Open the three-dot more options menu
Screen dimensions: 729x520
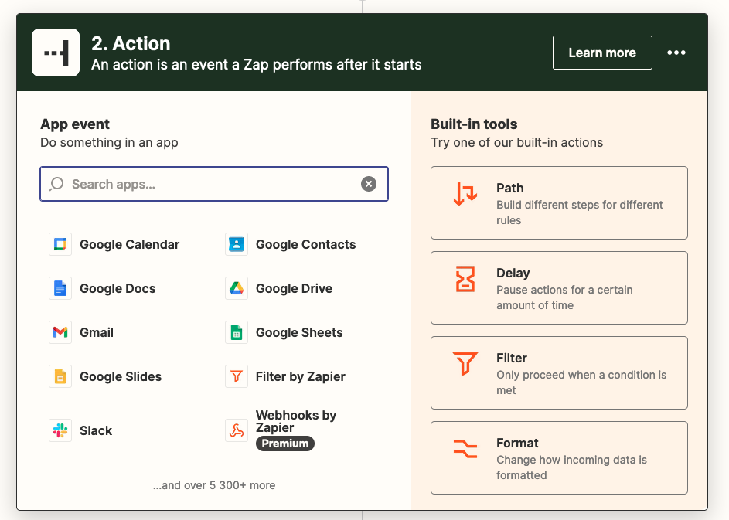[676, 53]
